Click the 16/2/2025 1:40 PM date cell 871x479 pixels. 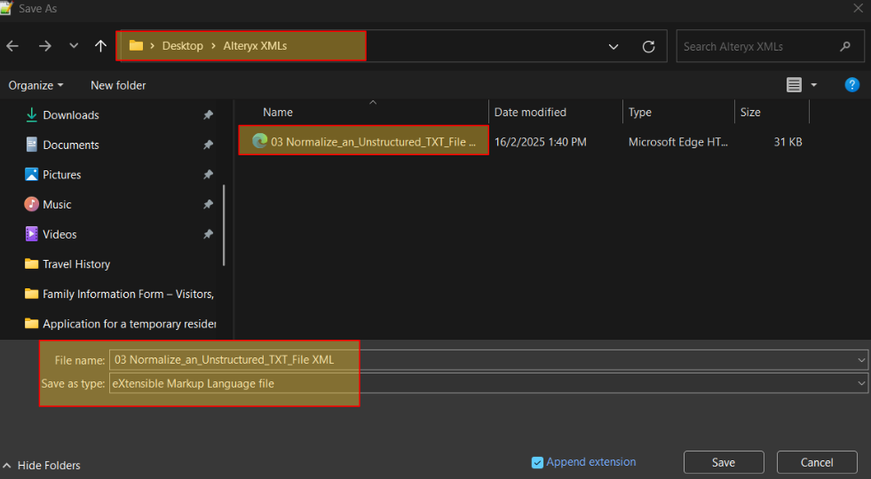(x=540, y=142)
